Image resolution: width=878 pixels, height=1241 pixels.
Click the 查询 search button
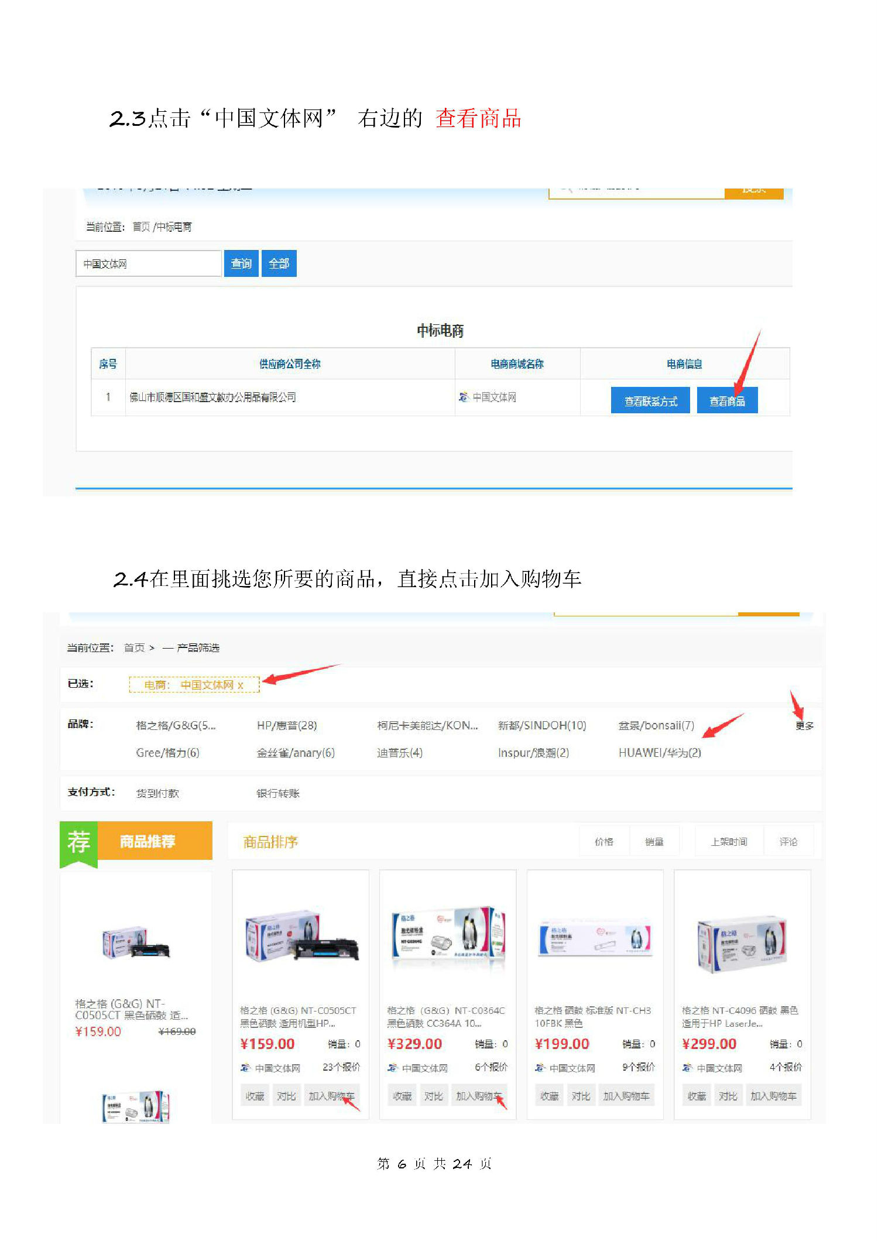241,263
